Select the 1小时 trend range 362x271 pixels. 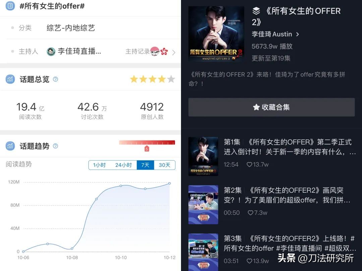[99, 165]
